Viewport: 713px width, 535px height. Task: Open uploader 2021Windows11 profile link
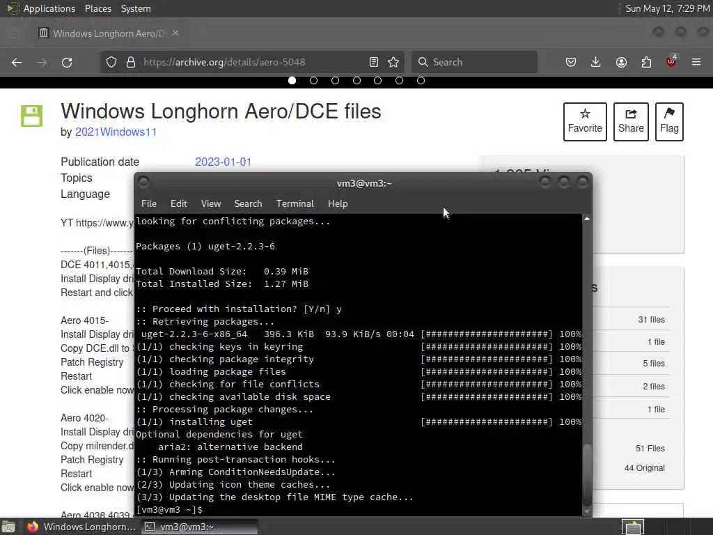pyautogui.click(x=116, y=132)
